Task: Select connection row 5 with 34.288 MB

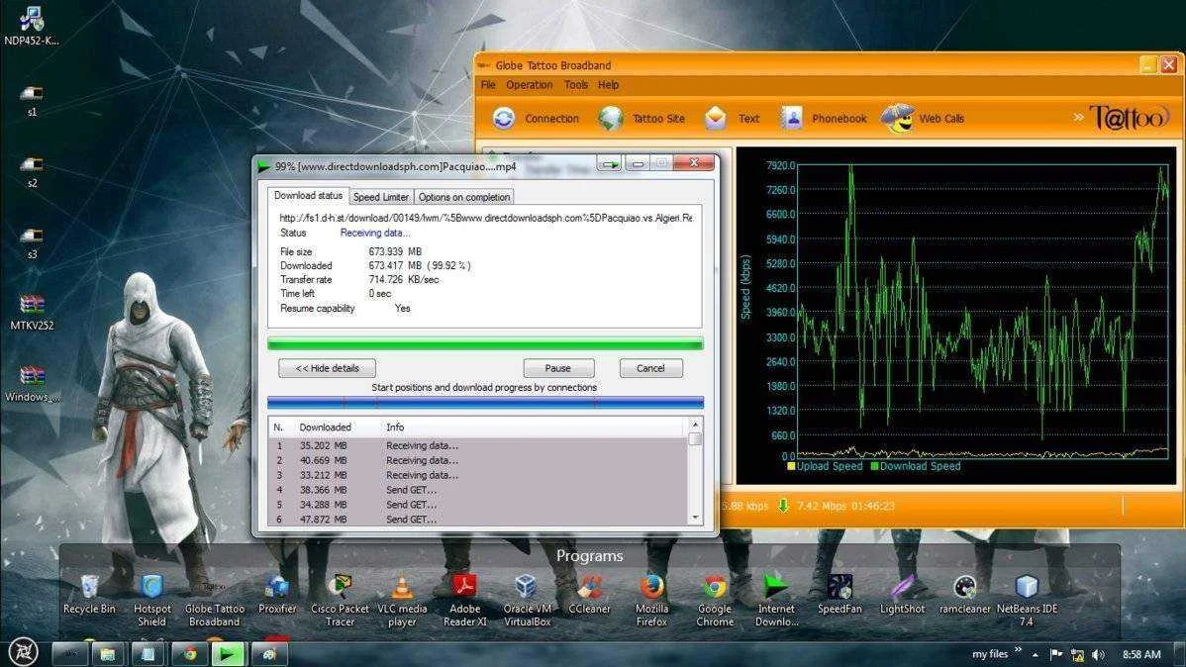Action: point(478,505)
